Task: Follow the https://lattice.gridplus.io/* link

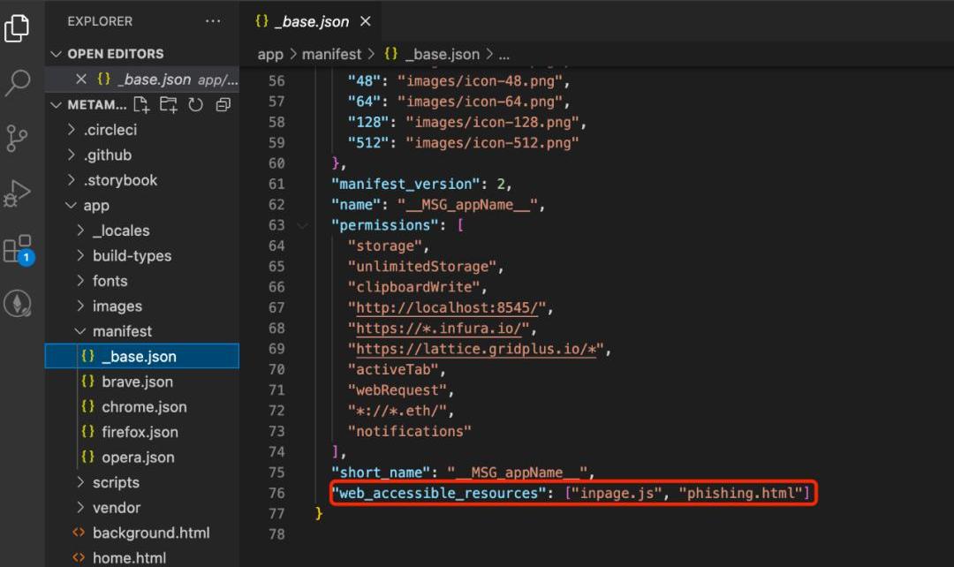Action: (x=476, y=349)
